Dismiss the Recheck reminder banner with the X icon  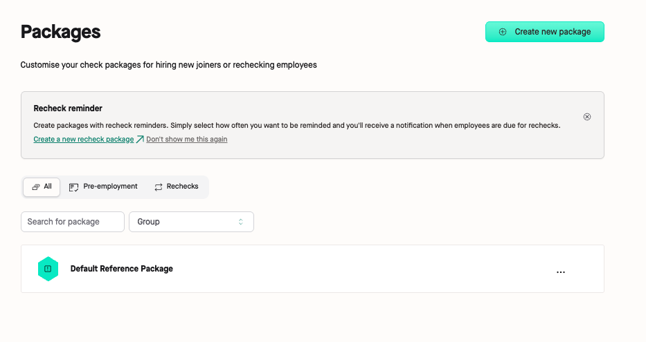pos(587,117)
